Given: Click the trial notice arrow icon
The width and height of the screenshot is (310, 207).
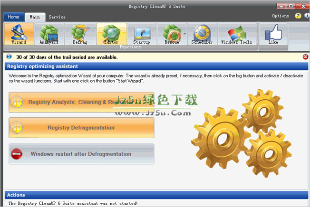Looking at the screenshot, I should tap(9, 56).
